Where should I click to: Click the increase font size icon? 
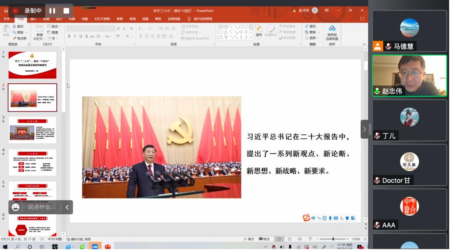tap(118, 29)
